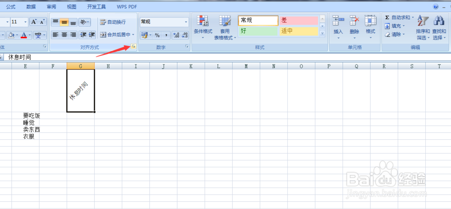Click the formula bar with 休息时间
The width and height of the screenshot is (451, 209).
[x=227, y=57]
